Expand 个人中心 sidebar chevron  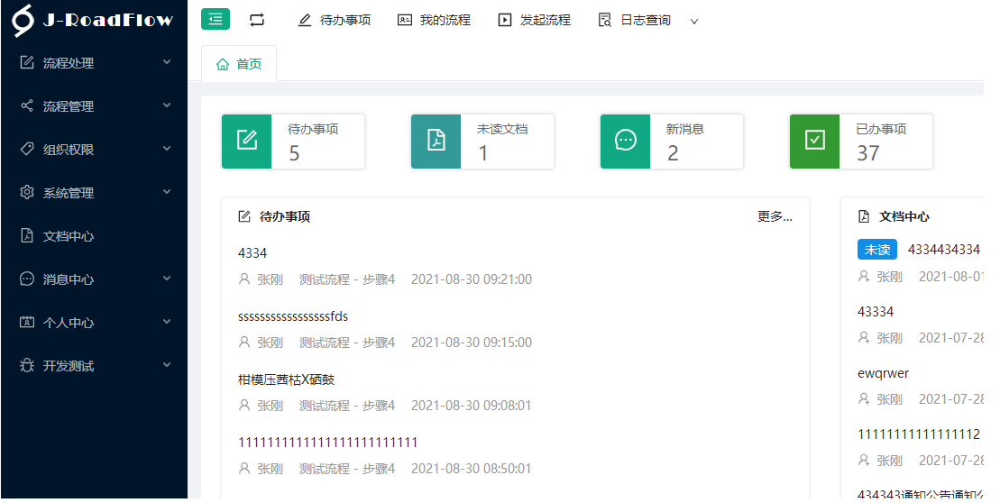pos(167,321)
